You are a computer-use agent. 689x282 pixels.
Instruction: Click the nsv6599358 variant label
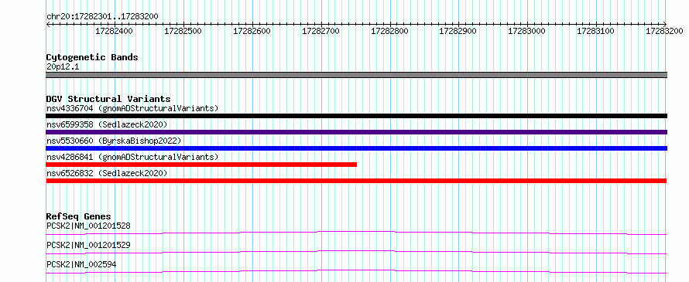107,124
